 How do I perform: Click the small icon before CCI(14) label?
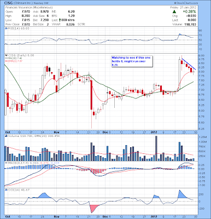(6, 190)
